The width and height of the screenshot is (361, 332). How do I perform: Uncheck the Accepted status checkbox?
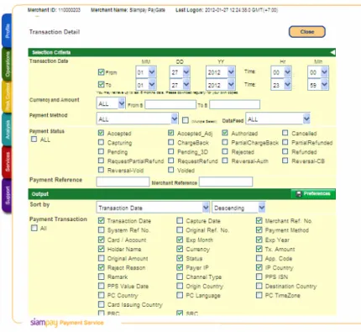[101, 133]
